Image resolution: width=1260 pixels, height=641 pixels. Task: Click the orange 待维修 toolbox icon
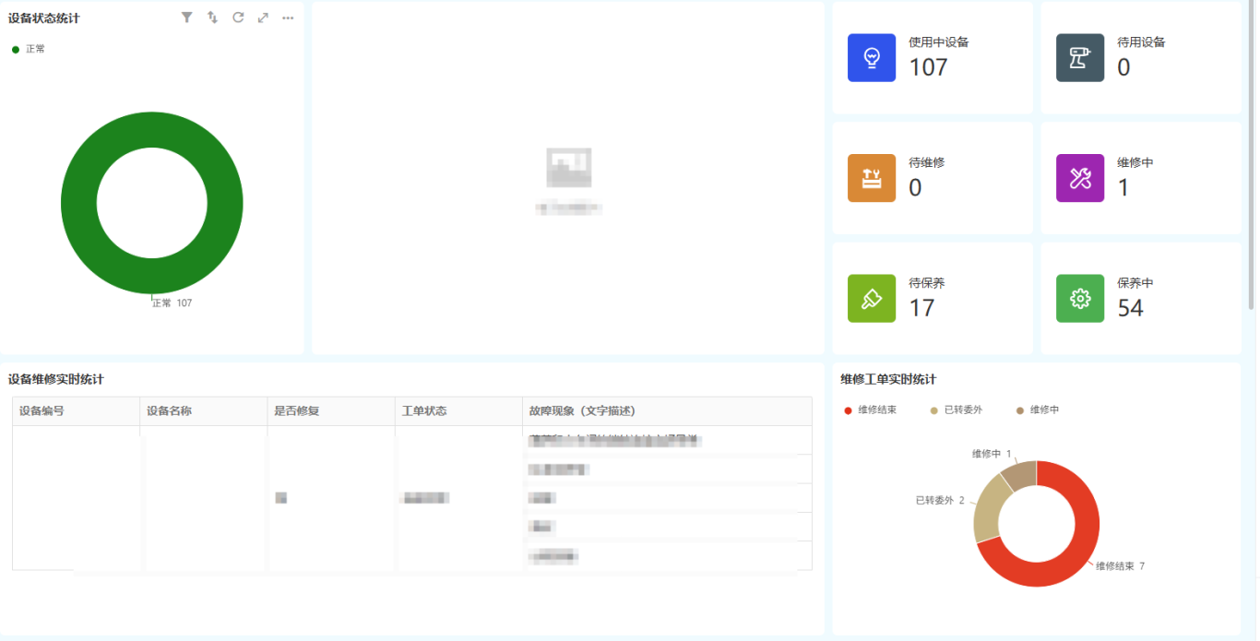(871, 178)
